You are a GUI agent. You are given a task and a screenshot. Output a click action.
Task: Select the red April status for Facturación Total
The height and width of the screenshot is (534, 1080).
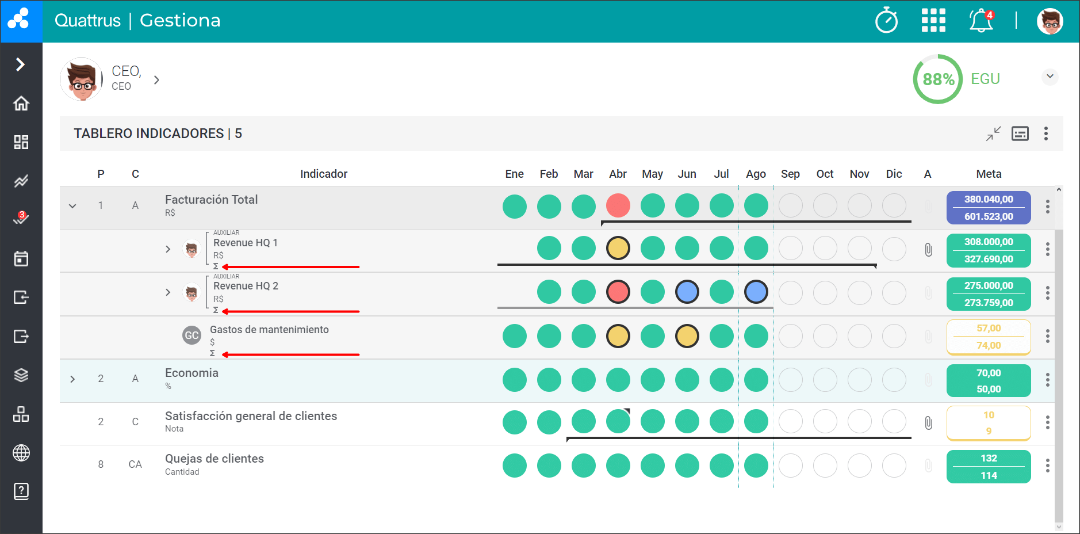[x=618, y=206]
